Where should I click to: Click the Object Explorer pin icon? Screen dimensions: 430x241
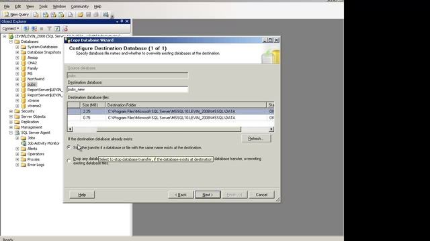click(122, 21)
